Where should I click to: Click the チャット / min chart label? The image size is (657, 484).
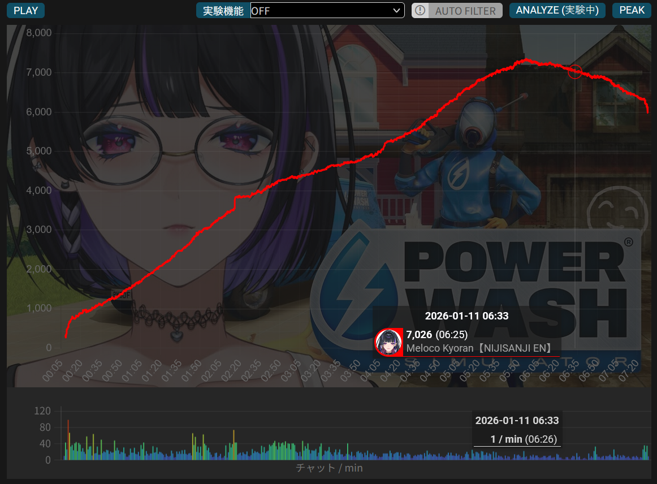[x=329, y=468]
